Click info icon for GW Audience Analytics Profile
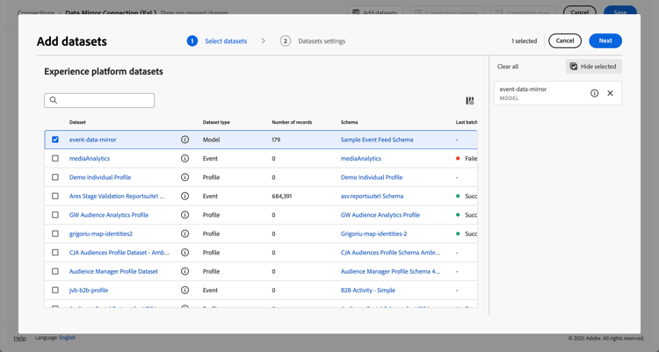This screenshot has width=659, height=352. [x=185, y=215]
